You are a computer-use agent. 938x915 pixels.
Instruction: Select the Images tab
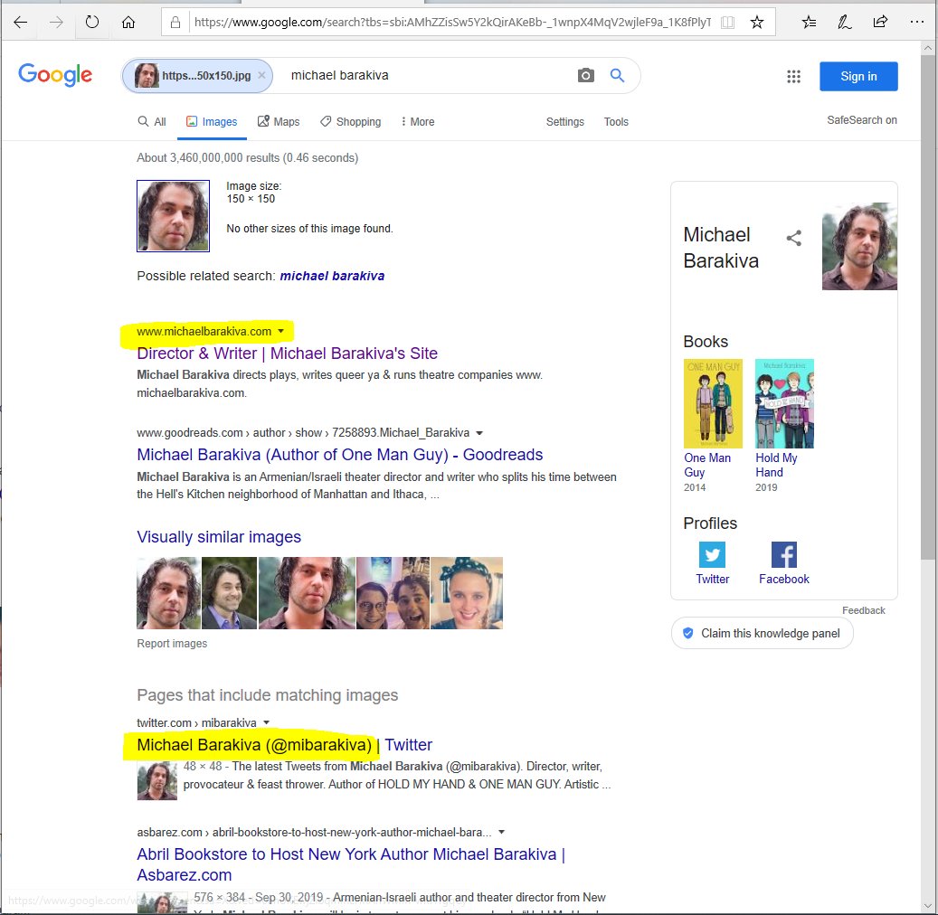[x=212, y=121]
